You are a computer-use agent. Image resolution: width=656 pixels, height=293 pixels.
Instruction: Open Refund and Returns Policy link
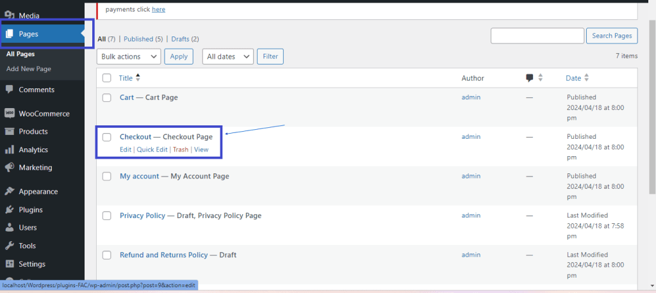(x=163, y=255)
